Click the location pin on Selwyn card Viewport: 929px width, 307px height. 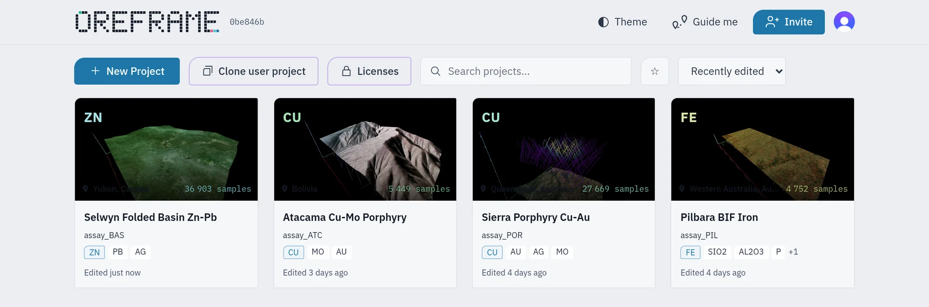pyautogui.click(x=86, y=189)
